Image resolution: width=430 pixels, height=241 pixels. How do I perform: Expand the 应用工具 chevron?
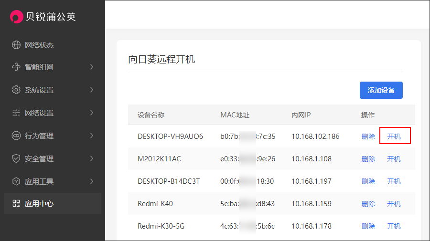(x=92, y=181)
